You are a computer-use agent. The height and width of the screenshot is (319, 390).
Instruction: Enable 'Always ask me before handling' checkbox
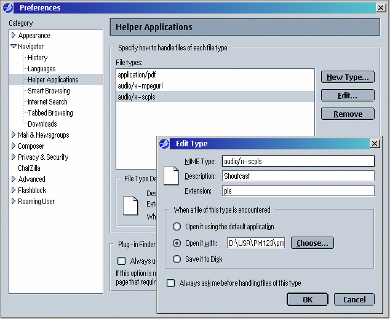(171, 283)
